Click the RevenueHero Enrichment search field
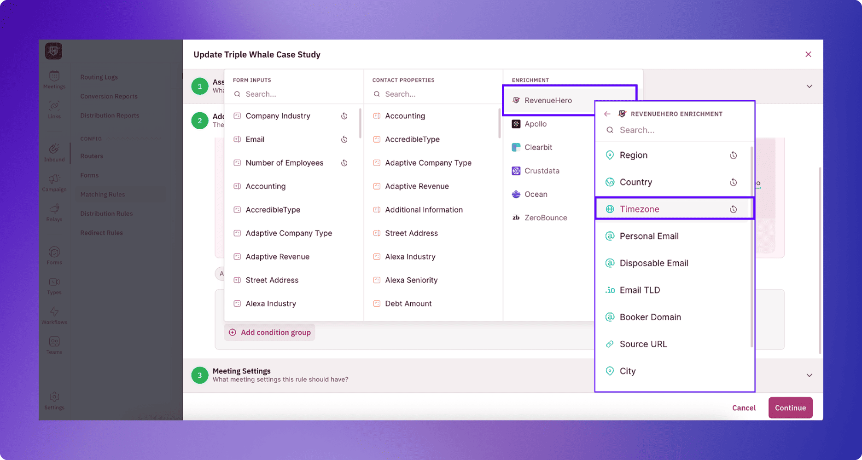Screen dimensions: 862x460 pos(675,130)
